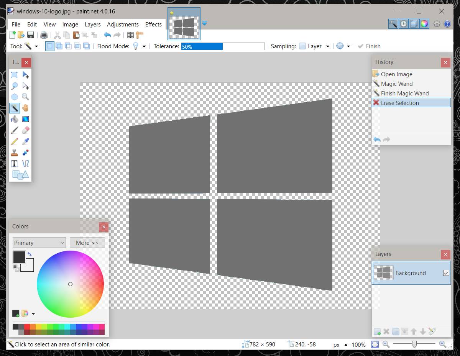Pick the Color Picker tool
Screen dimensions: 460x356
[x=25, y=141]
